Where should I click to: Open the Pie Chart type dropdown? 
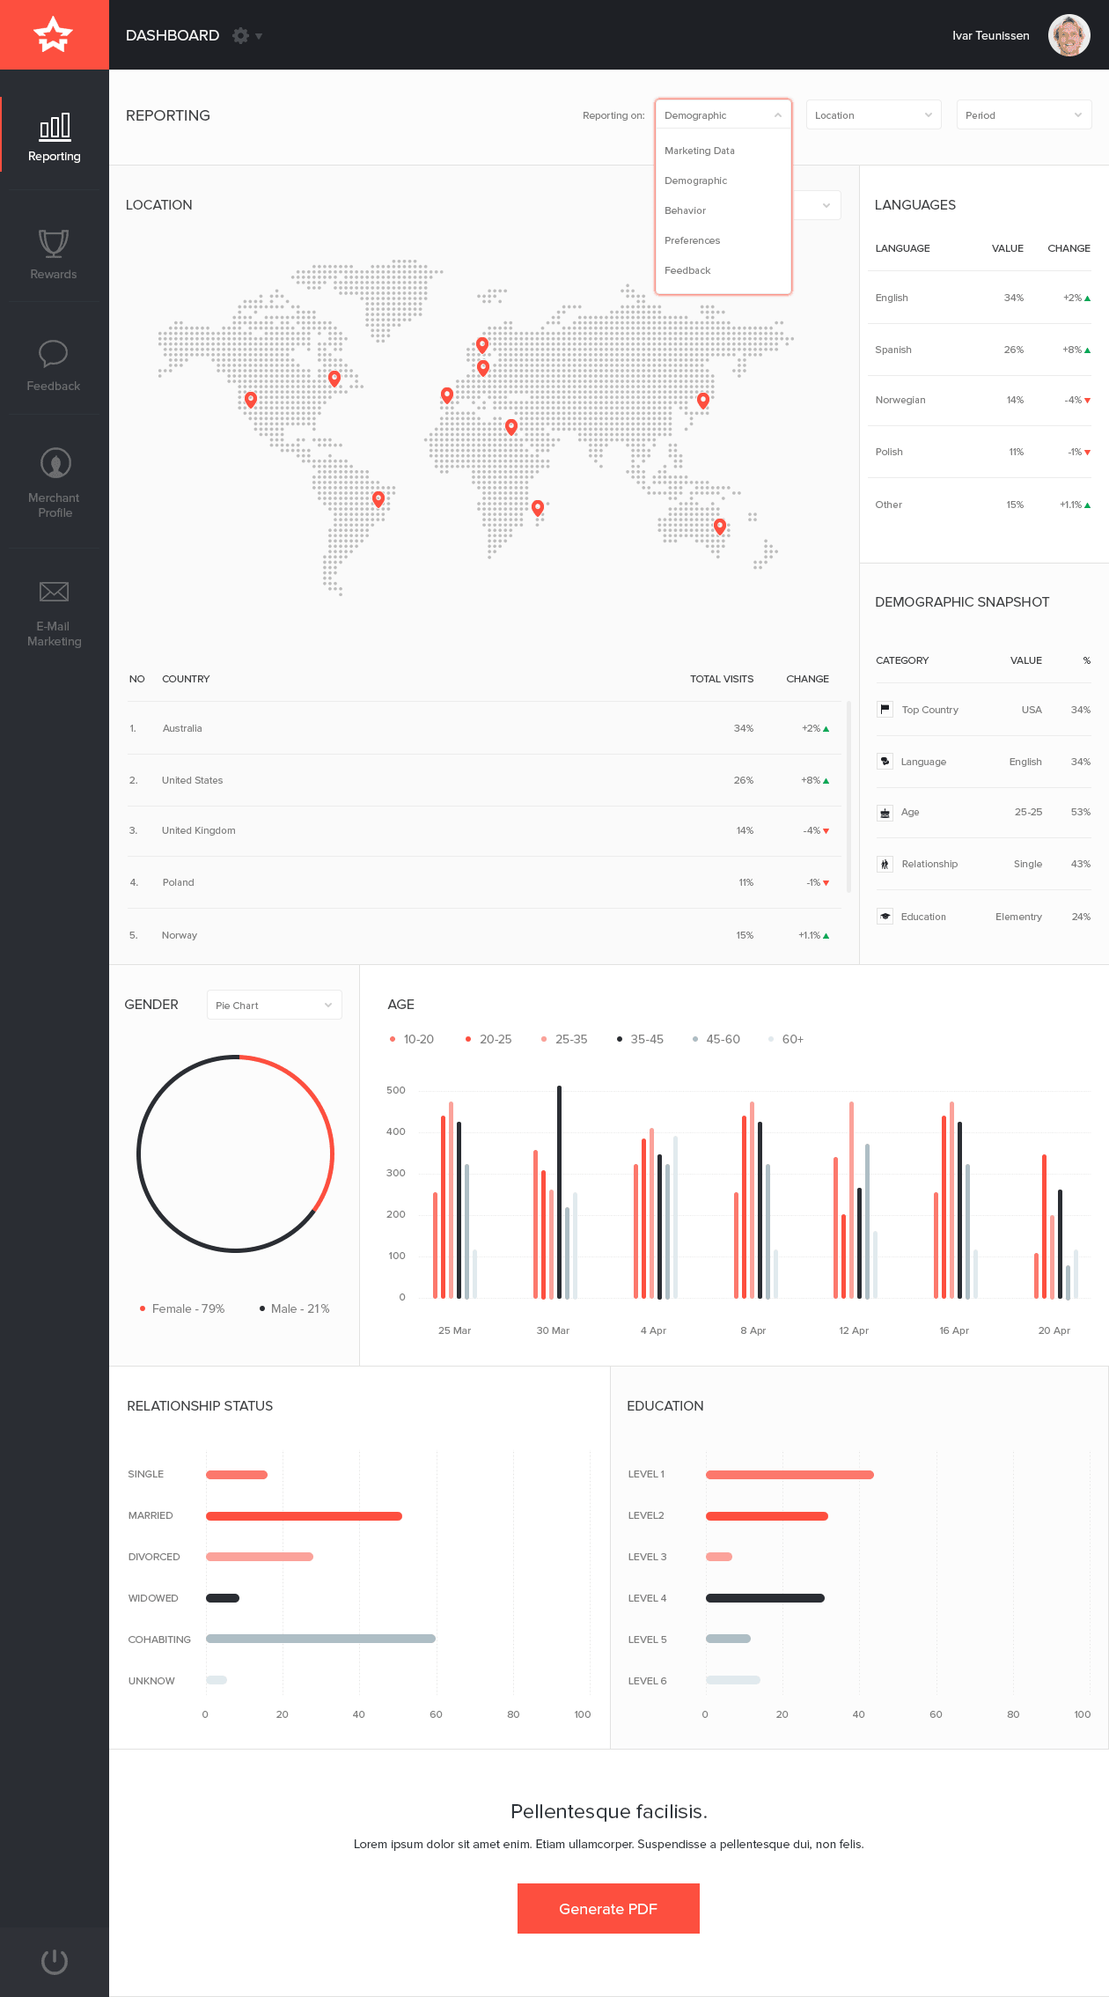click(x=274, y=1006)
